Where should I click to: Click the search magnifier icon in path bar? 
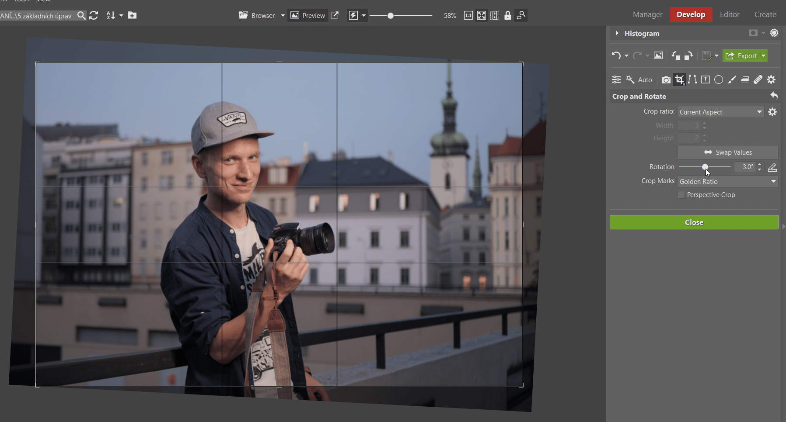[81, 16]
